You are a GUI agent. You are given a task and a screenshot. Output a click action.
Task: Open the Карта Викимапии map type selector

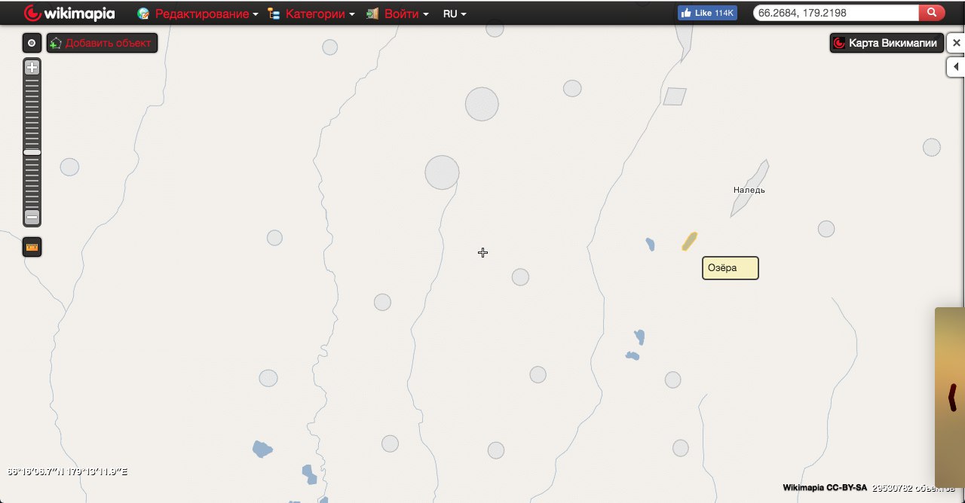click(887, 43)
